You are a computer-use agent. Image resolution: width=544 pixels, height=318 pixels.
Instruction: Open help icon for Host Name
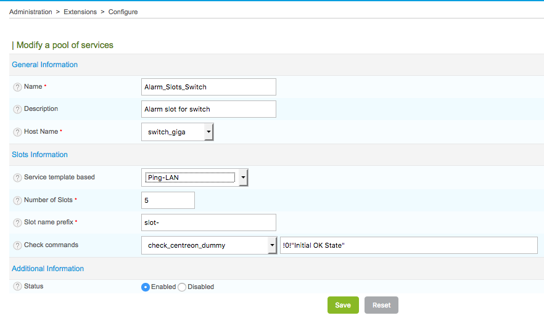17,132
